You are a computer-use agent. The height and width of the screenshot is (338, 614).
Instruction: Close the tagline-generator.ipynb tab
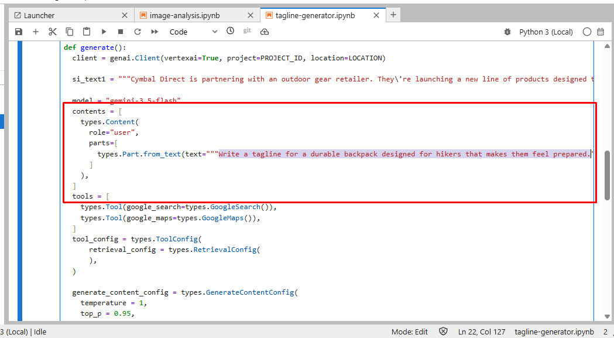tap(376, 15)
